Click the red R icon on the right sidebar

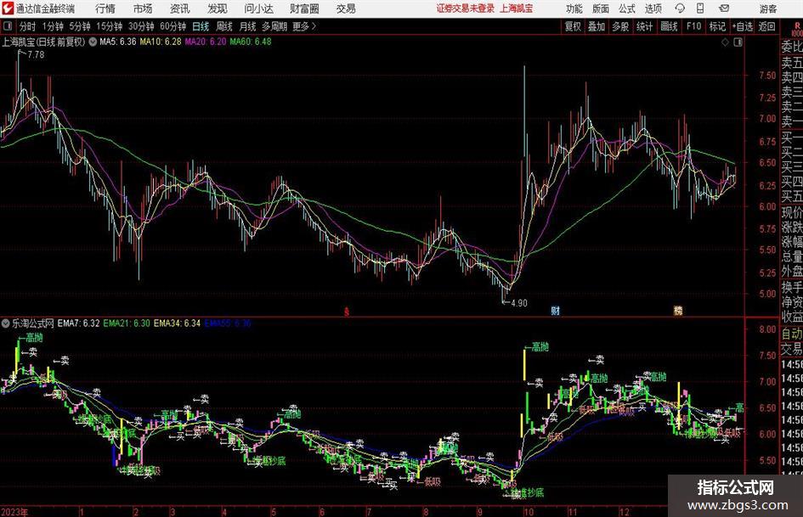[797, 26]
